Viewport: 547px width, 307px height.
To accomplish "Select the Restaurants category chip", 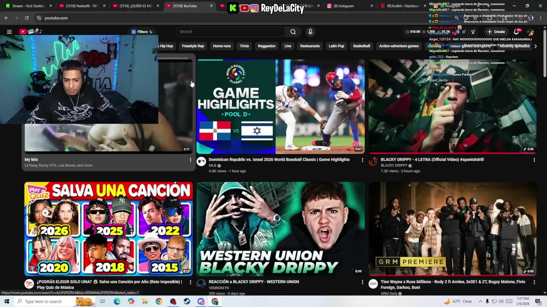I will pyautogui.click(x=310, y=46).
